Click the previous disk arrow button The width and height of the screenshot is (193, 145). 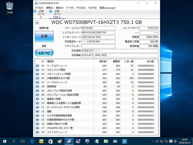coord(37,23)
